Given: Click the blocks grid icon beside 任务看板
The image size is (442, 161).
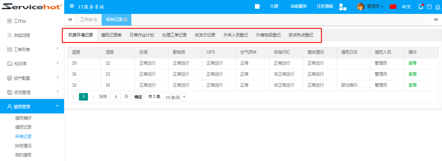Looking at the screenshot, I should [343, 7].
